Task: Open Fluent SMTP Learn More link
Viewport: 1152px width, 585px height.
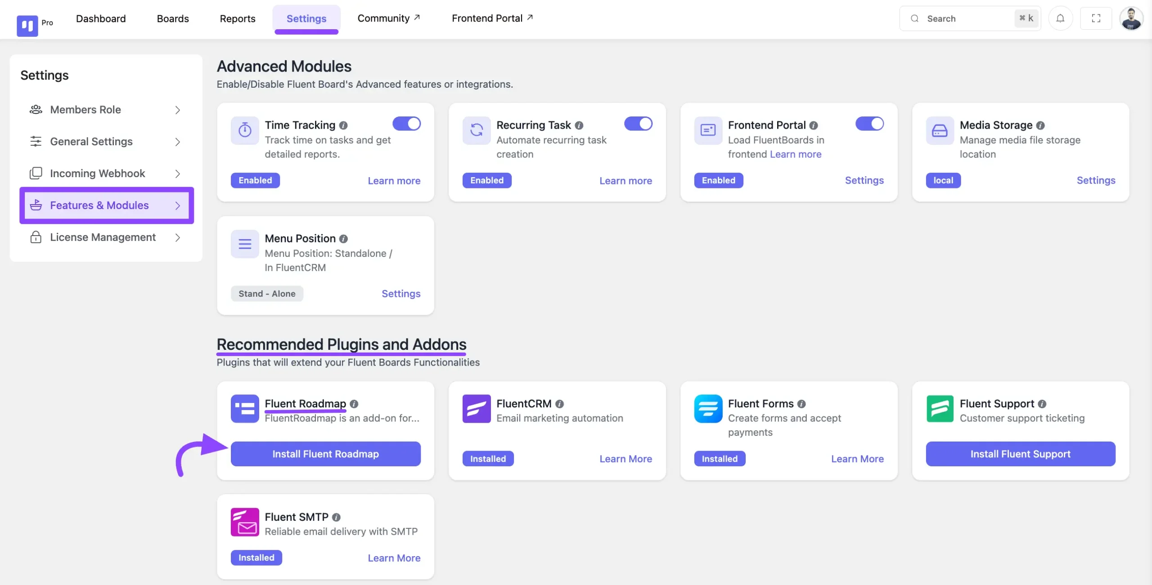Action: [394, 558]
